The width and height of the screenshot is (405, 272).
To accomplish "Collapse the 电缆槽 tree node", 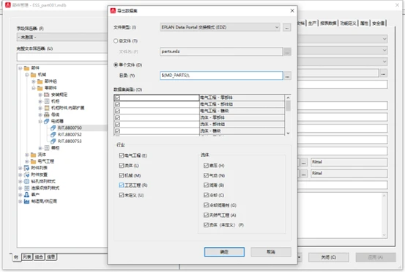I will pyautogui.click(x=40, y=121).
